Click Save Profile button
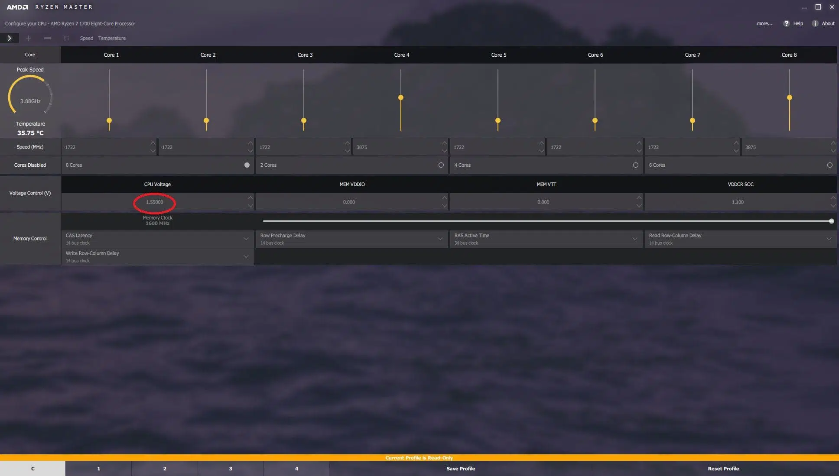Image resolution: width=839 pixels, height=476 pixels. tap(461, 469)
